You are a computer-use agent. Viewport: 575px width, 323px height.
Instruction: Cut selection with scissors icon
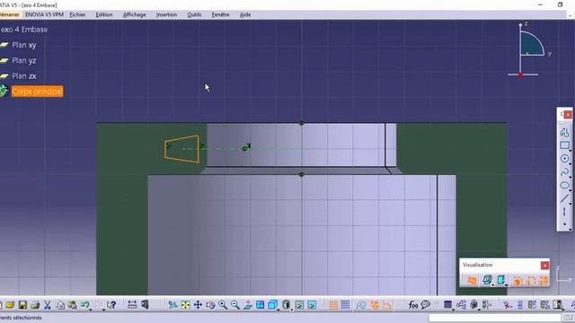[48, 305]
